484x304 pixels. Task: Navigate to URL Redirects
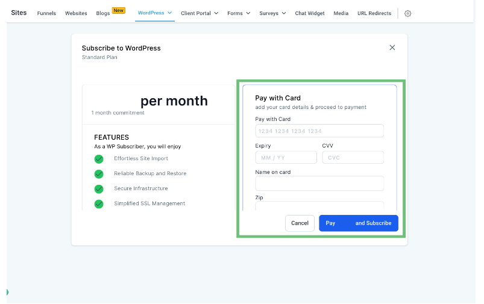[x=374, y=13]
